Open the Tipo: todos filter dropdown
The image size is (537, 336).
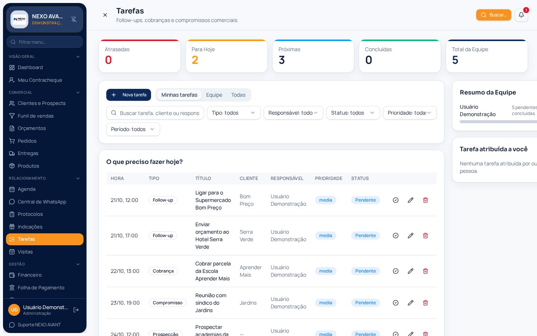coord(233,113)
